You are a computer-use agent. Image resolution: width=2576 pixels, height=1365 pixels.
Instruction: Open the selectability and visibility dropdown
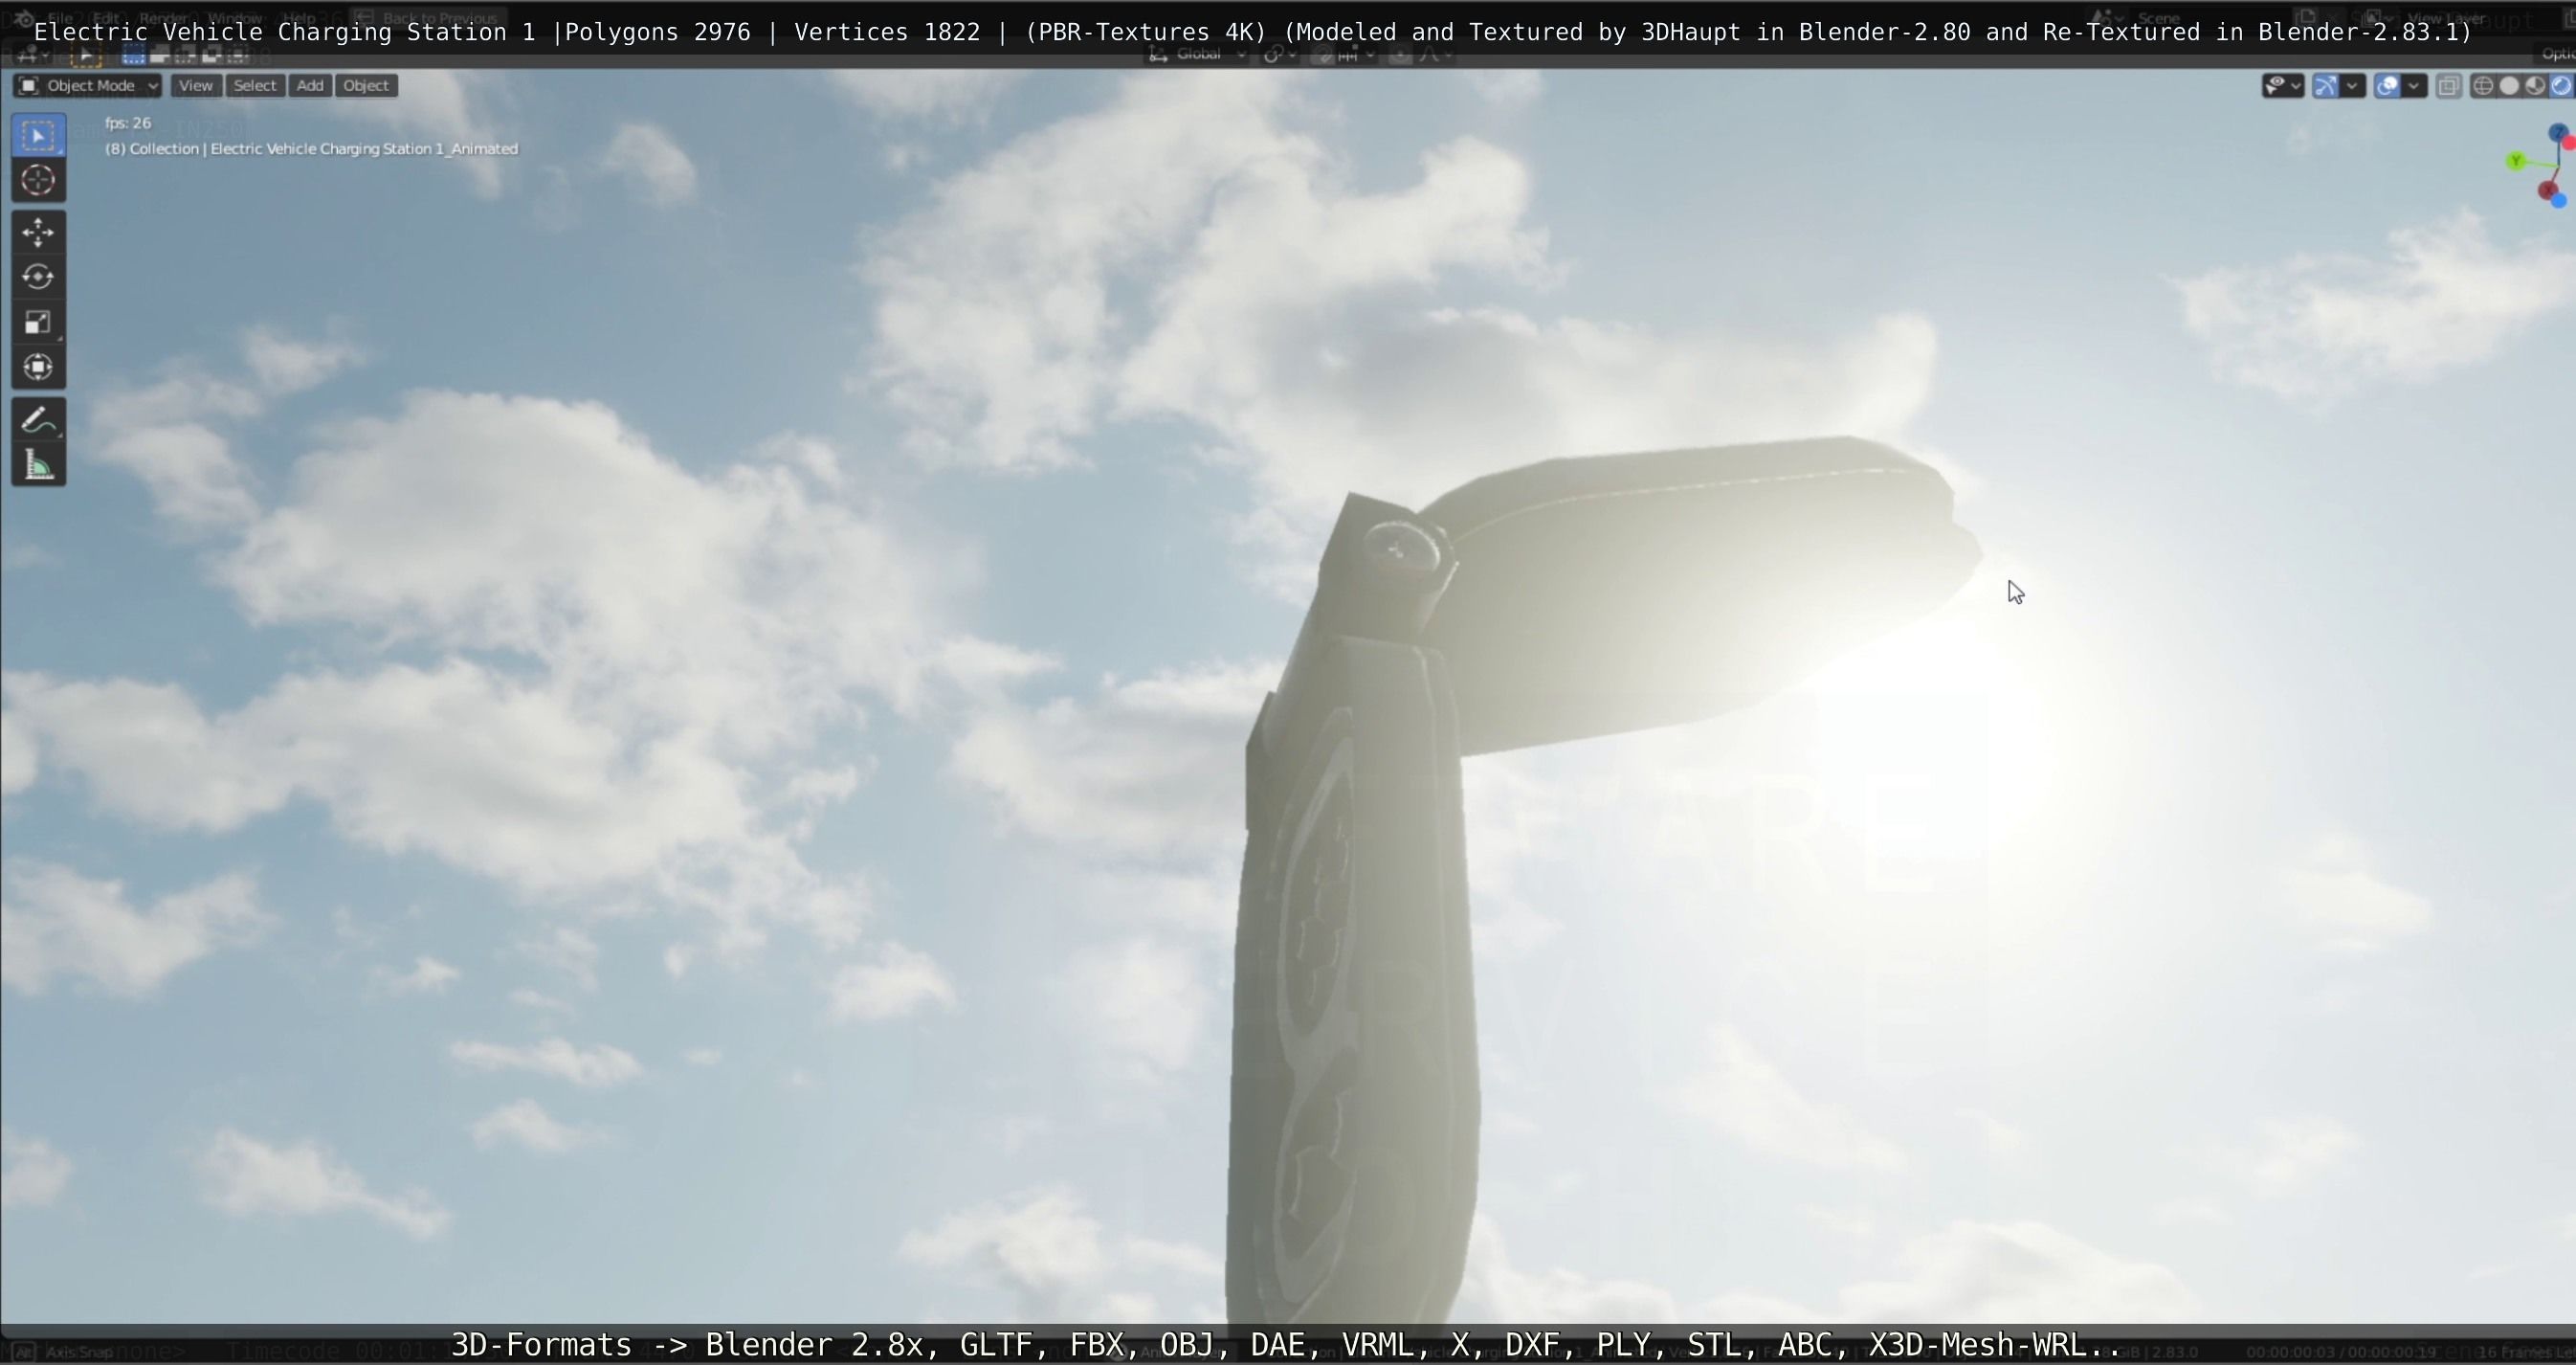pos(2283,86)
